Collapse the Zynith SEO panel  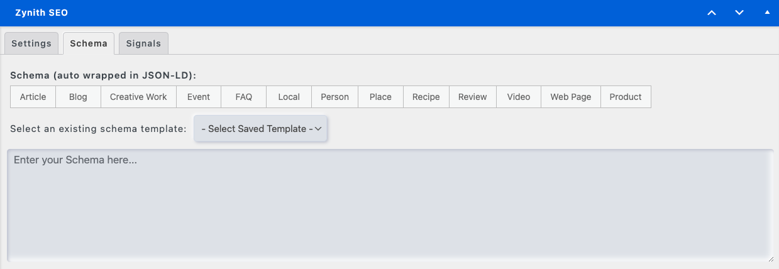coord(766,13)
